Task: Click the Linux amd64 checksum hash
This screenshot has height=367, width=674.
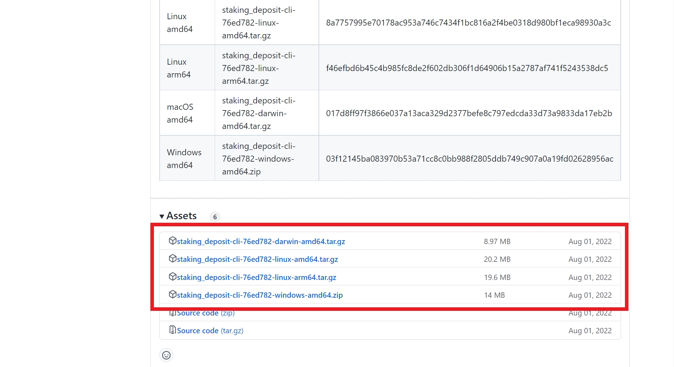Action: [x=469, y=23]
